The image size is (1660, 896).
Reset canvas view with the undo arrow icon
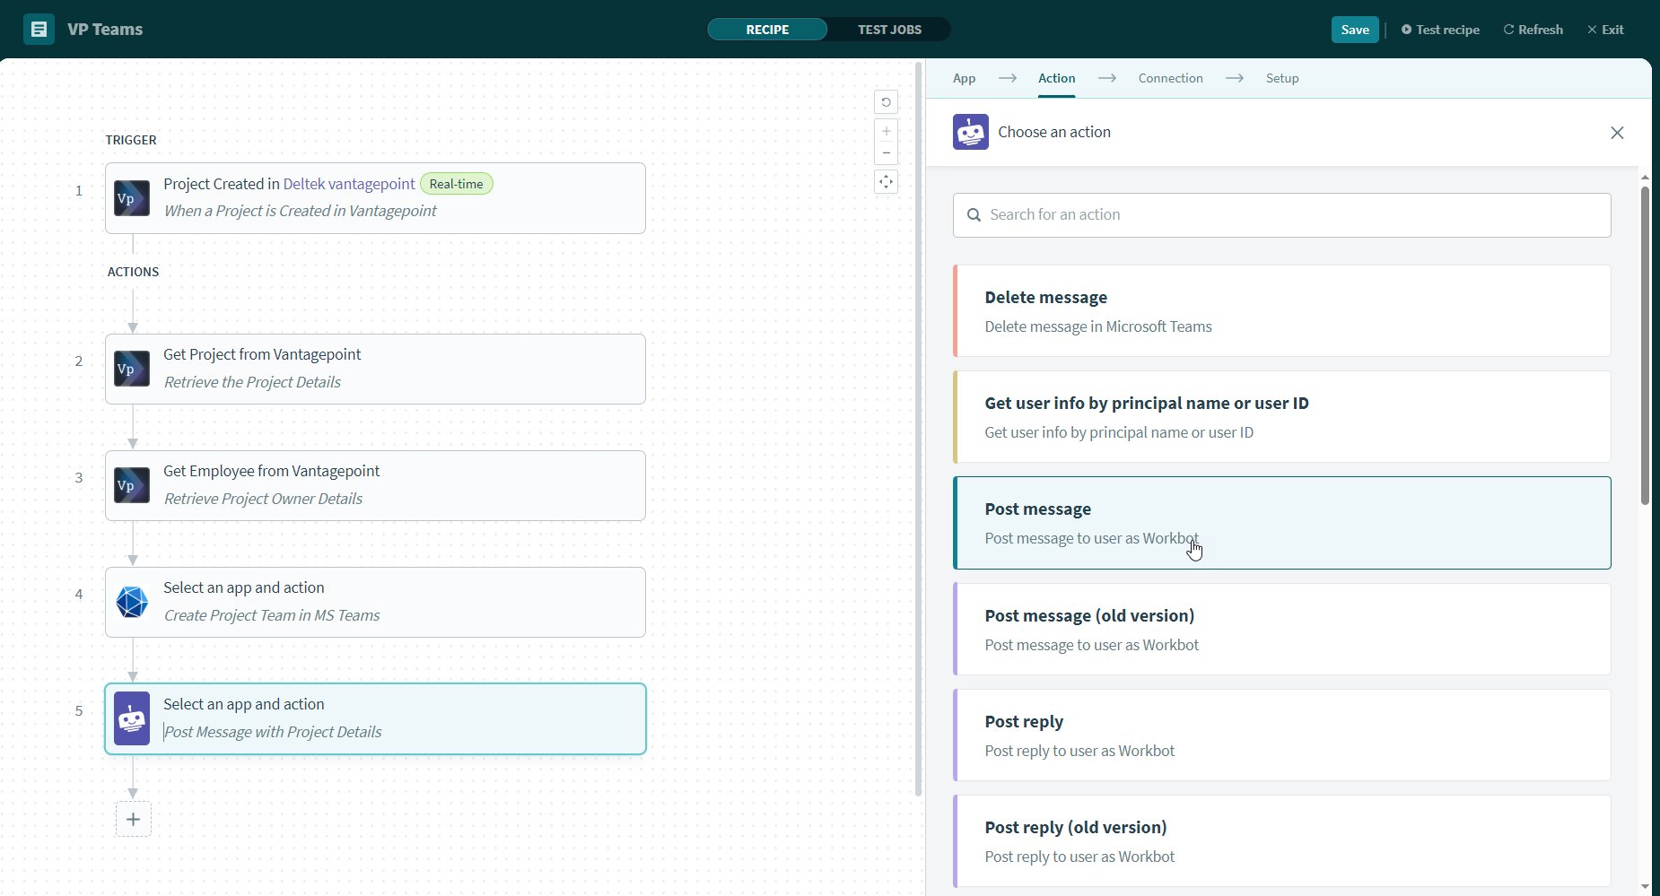pos(886,102)
